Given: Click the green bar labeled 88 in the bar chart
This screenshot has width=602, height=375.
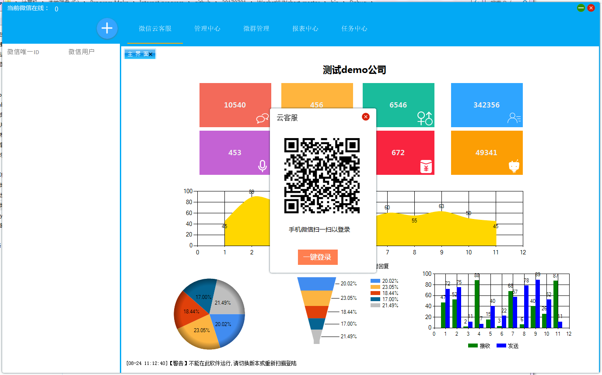Looking at the screenshot, I should coord(477,304).
